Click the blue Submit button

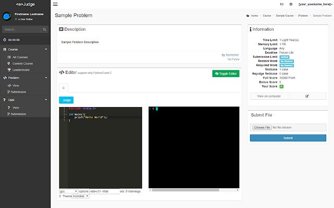pyautogui.click(x=288, y=138)
